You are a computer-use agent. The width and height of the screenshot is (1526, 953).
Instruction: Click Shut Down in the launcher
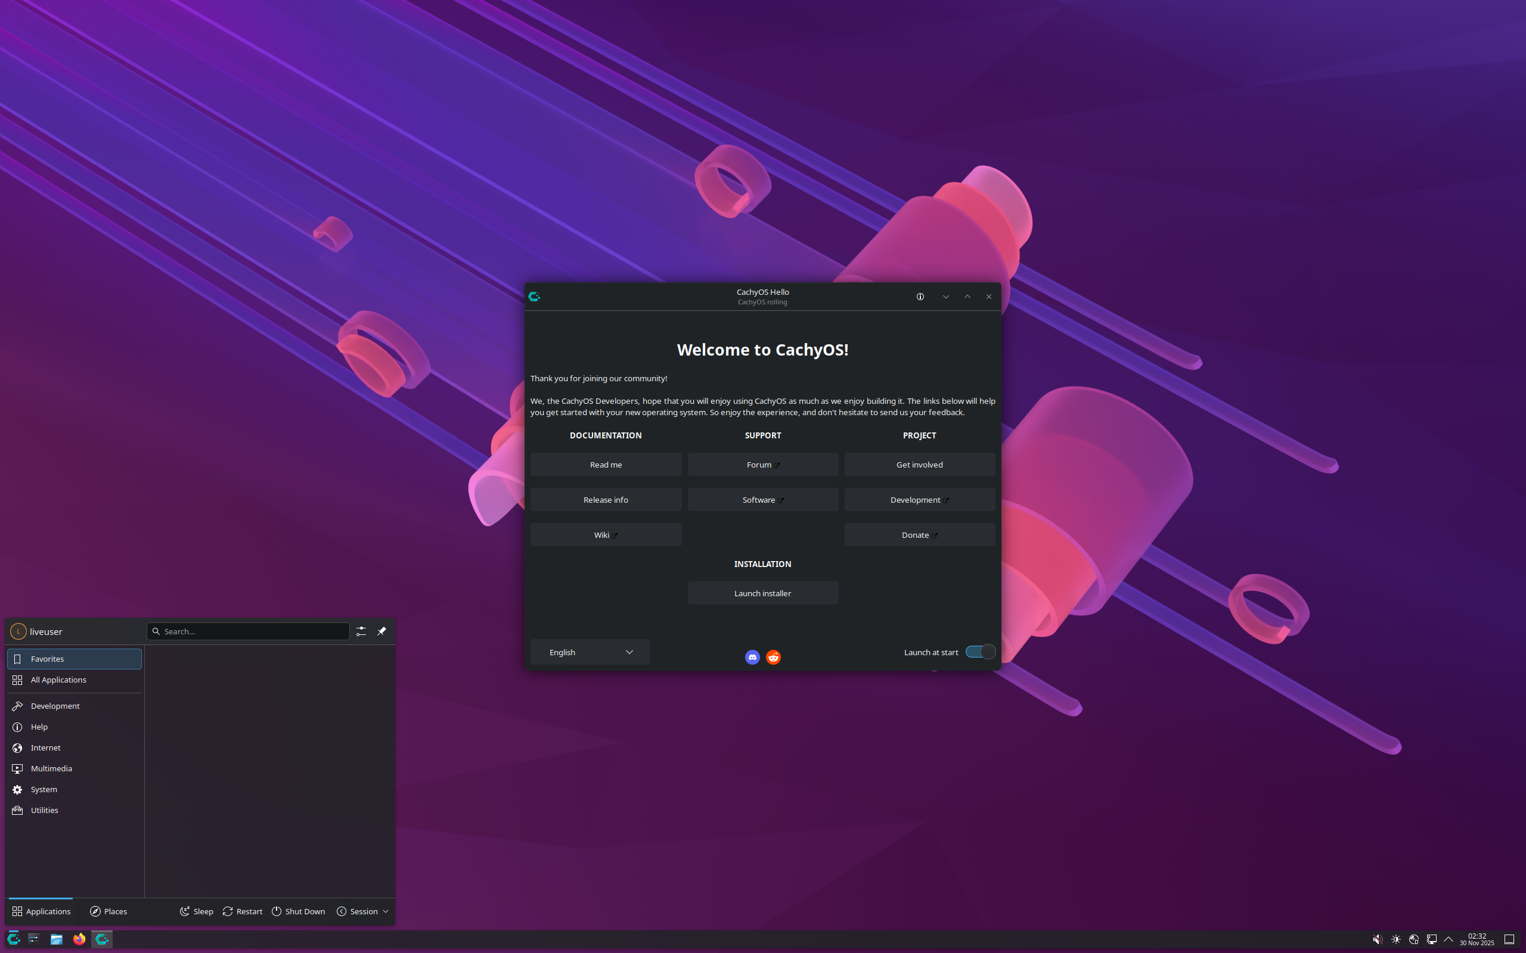pyautogui.click(x=298, y=911)
